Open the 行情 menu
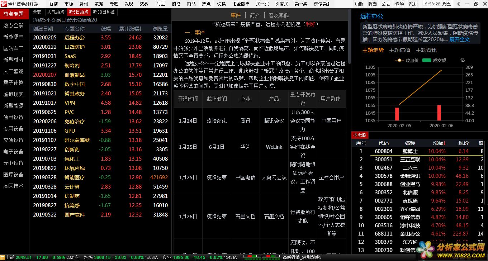The image size is (488, 261). coord(54,4)
